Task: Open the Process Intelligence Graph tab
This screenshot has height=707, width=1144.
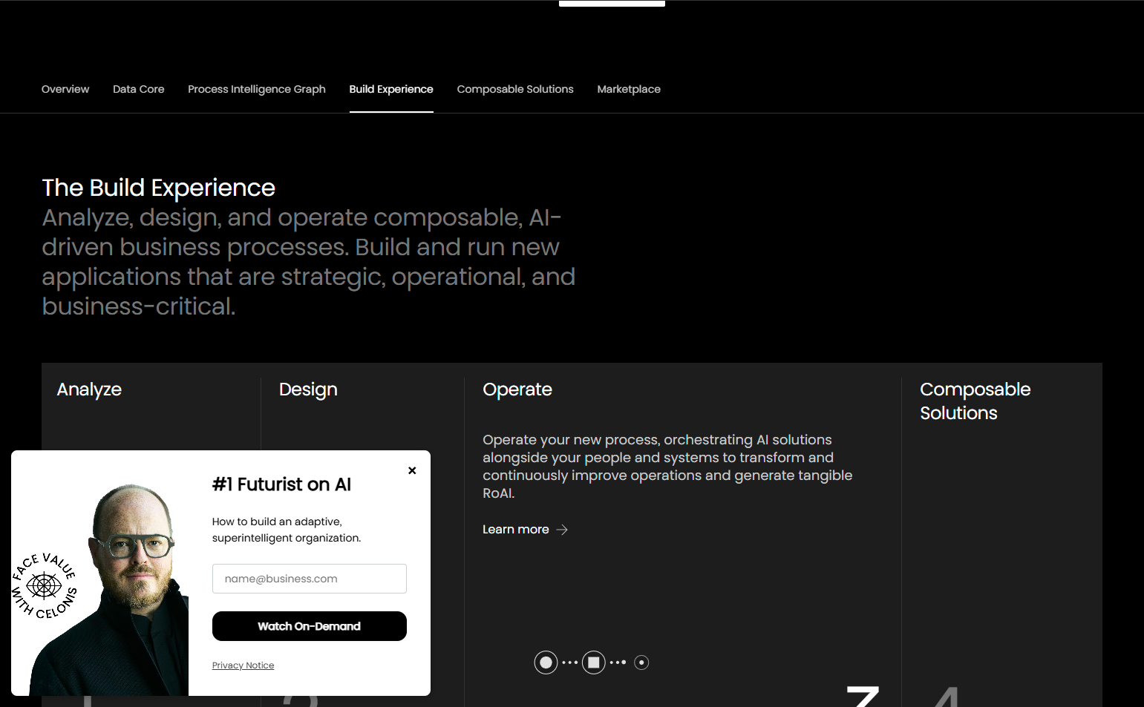Action: pos(256,89)
